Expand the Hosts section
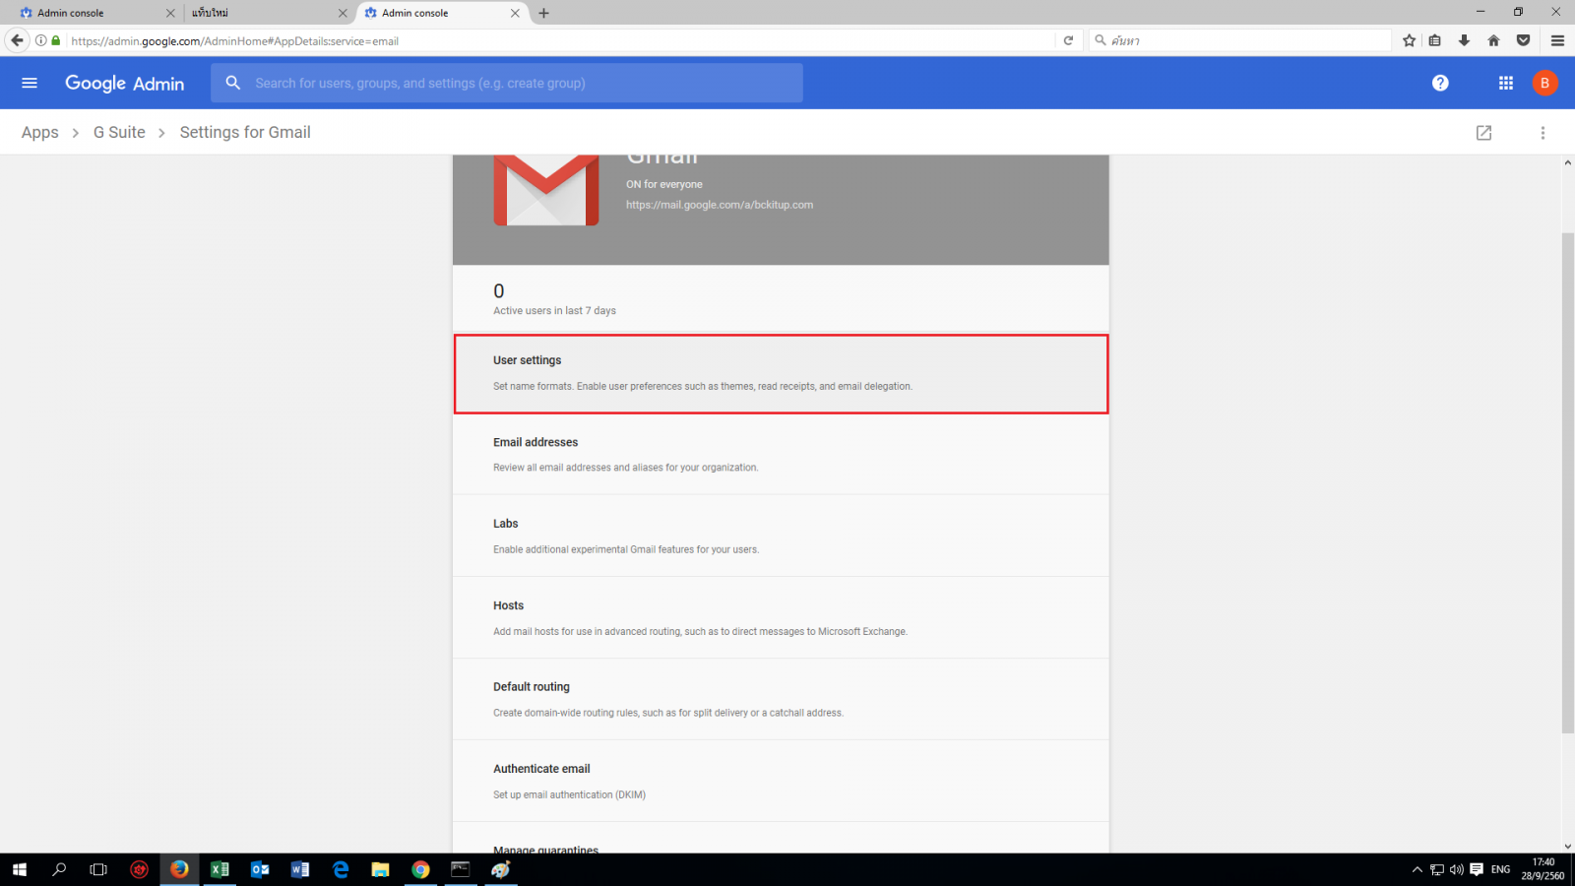This screenshot has width=1575, height=886. [x=781, y=617]
